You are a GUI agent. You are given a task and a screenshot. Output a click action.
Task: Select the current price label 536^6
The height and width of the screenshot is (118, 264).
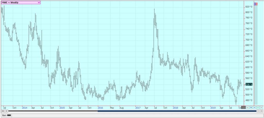tap(249, 84)
